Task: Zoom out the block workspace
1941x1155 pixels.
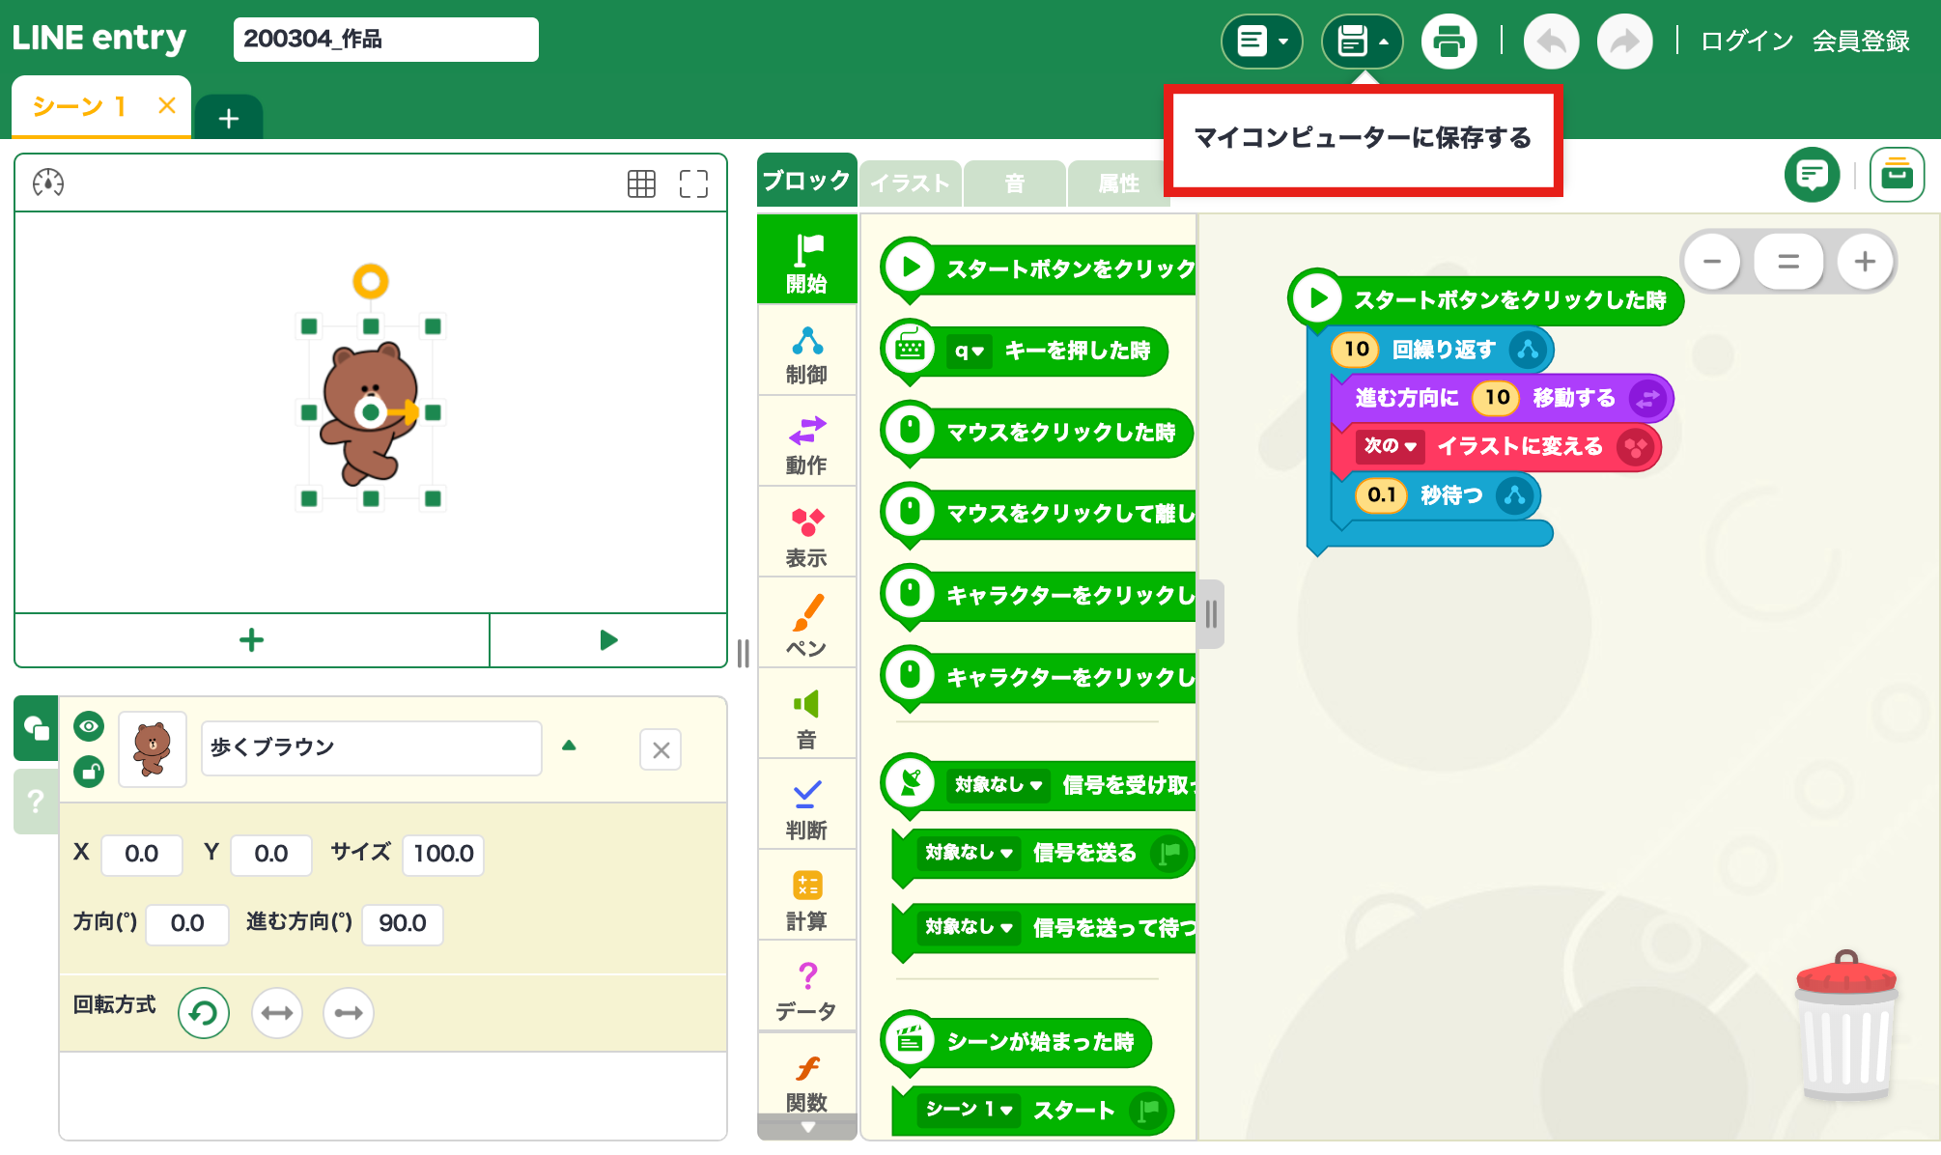Action: pyautogui.click(x=1712, y=262)
